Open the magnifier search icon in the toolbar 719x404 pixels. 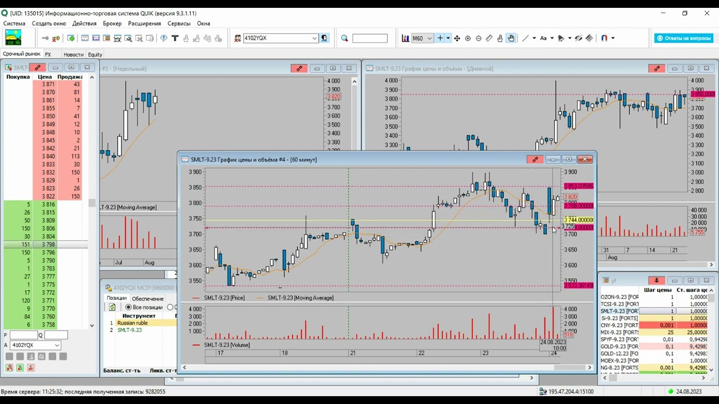pos(344,38)
